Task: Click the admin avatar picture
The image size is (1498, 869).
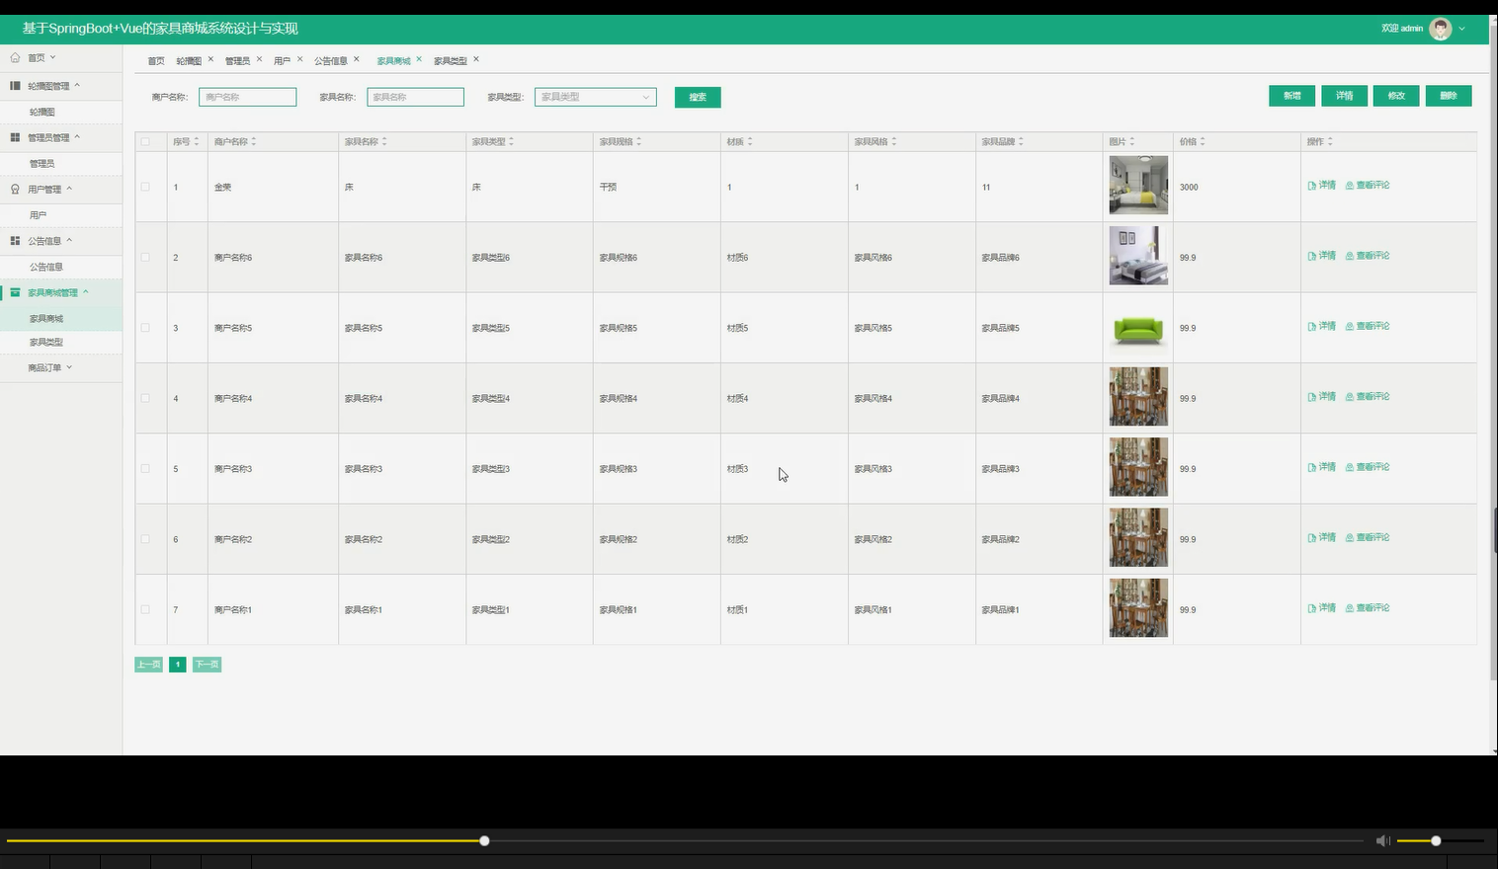Action: [x=1441, y=29]
